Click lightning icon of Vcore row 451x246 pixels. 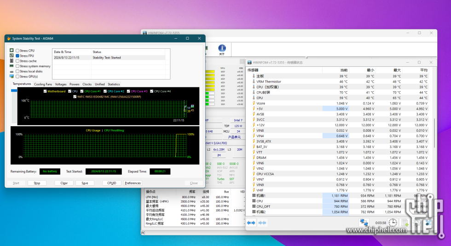(x=254, y=103)
